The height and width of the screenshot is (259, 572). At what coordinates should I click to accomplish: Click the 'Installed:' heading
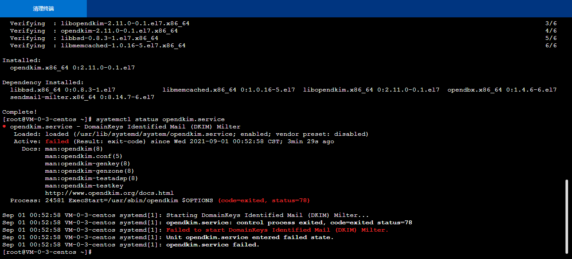pyautogui.click(x=22, y=60)
